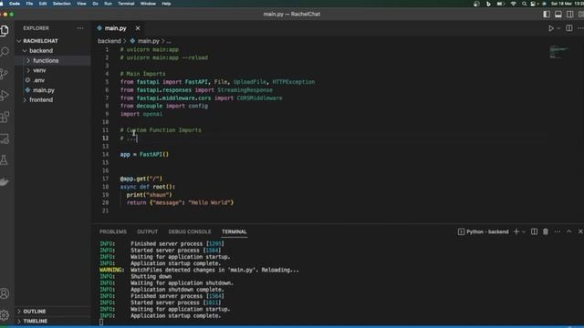
Task: Open the Extensions view
Action: click(5, 117)
